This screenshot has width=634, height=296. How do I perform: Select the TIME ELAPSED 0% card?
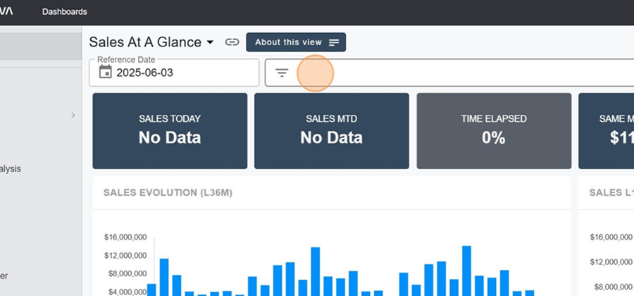[x=494, y=131]
